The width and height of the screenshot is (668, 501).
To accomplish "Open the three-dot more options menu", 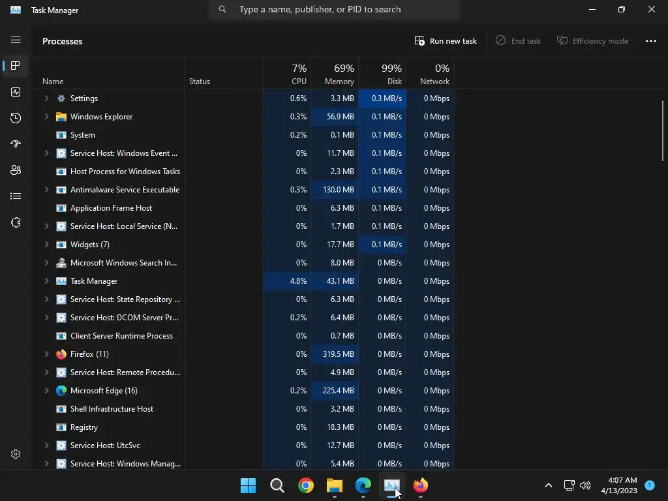I will tap(651, 41).
